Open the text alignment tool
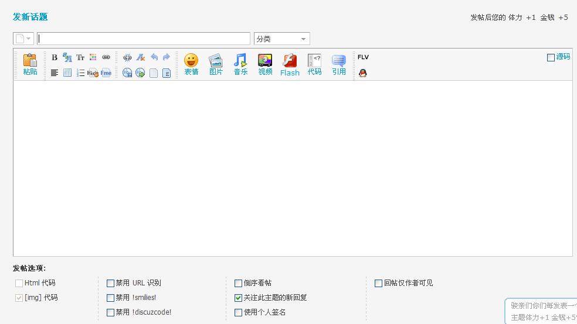Image resolution: width=577 pixels, height=324 pixels. (55, 73)
